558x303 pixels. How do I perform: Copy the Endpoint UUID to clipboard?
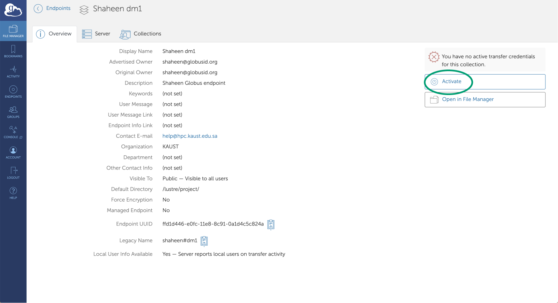pos(271,225)
